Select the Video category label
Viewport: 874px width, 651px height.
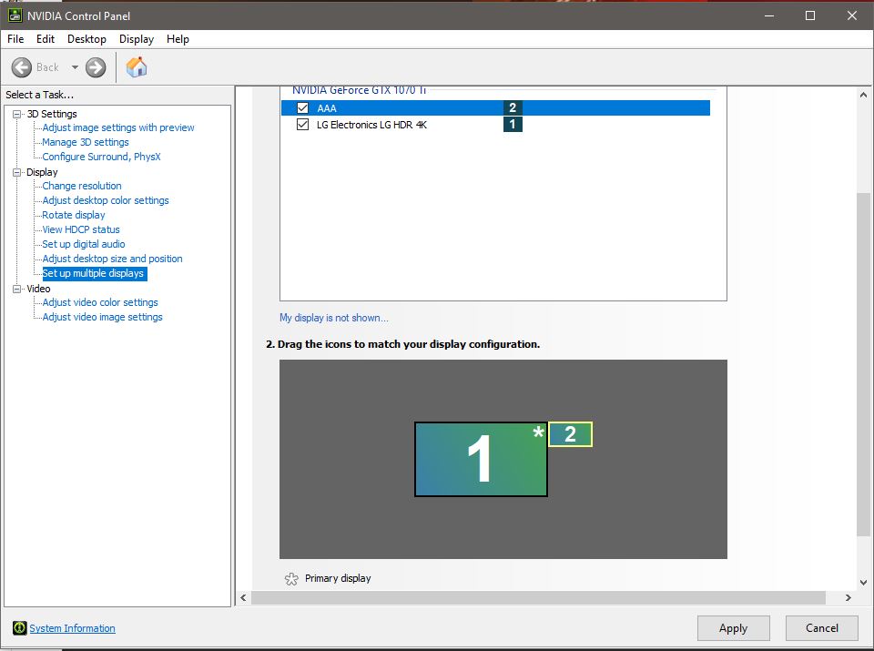pyautogui.click(x=38, y=289)
